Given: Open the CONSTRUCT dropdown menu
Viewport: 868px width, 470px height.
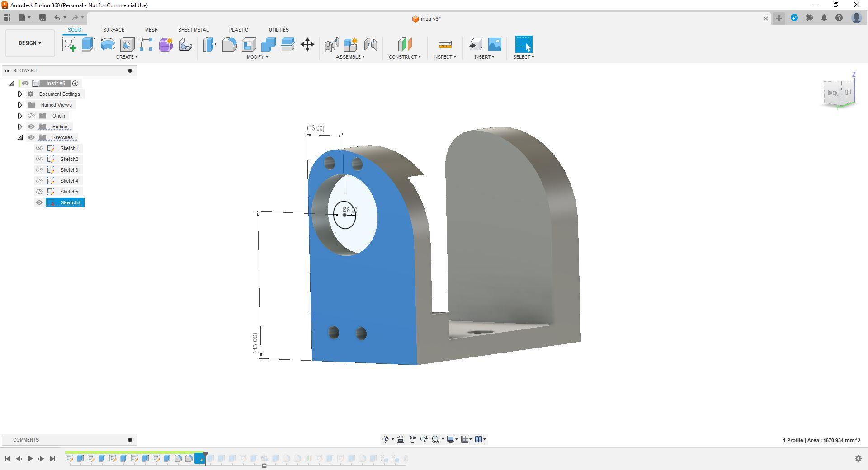Looking at the screenshot, I should (405, 57).
